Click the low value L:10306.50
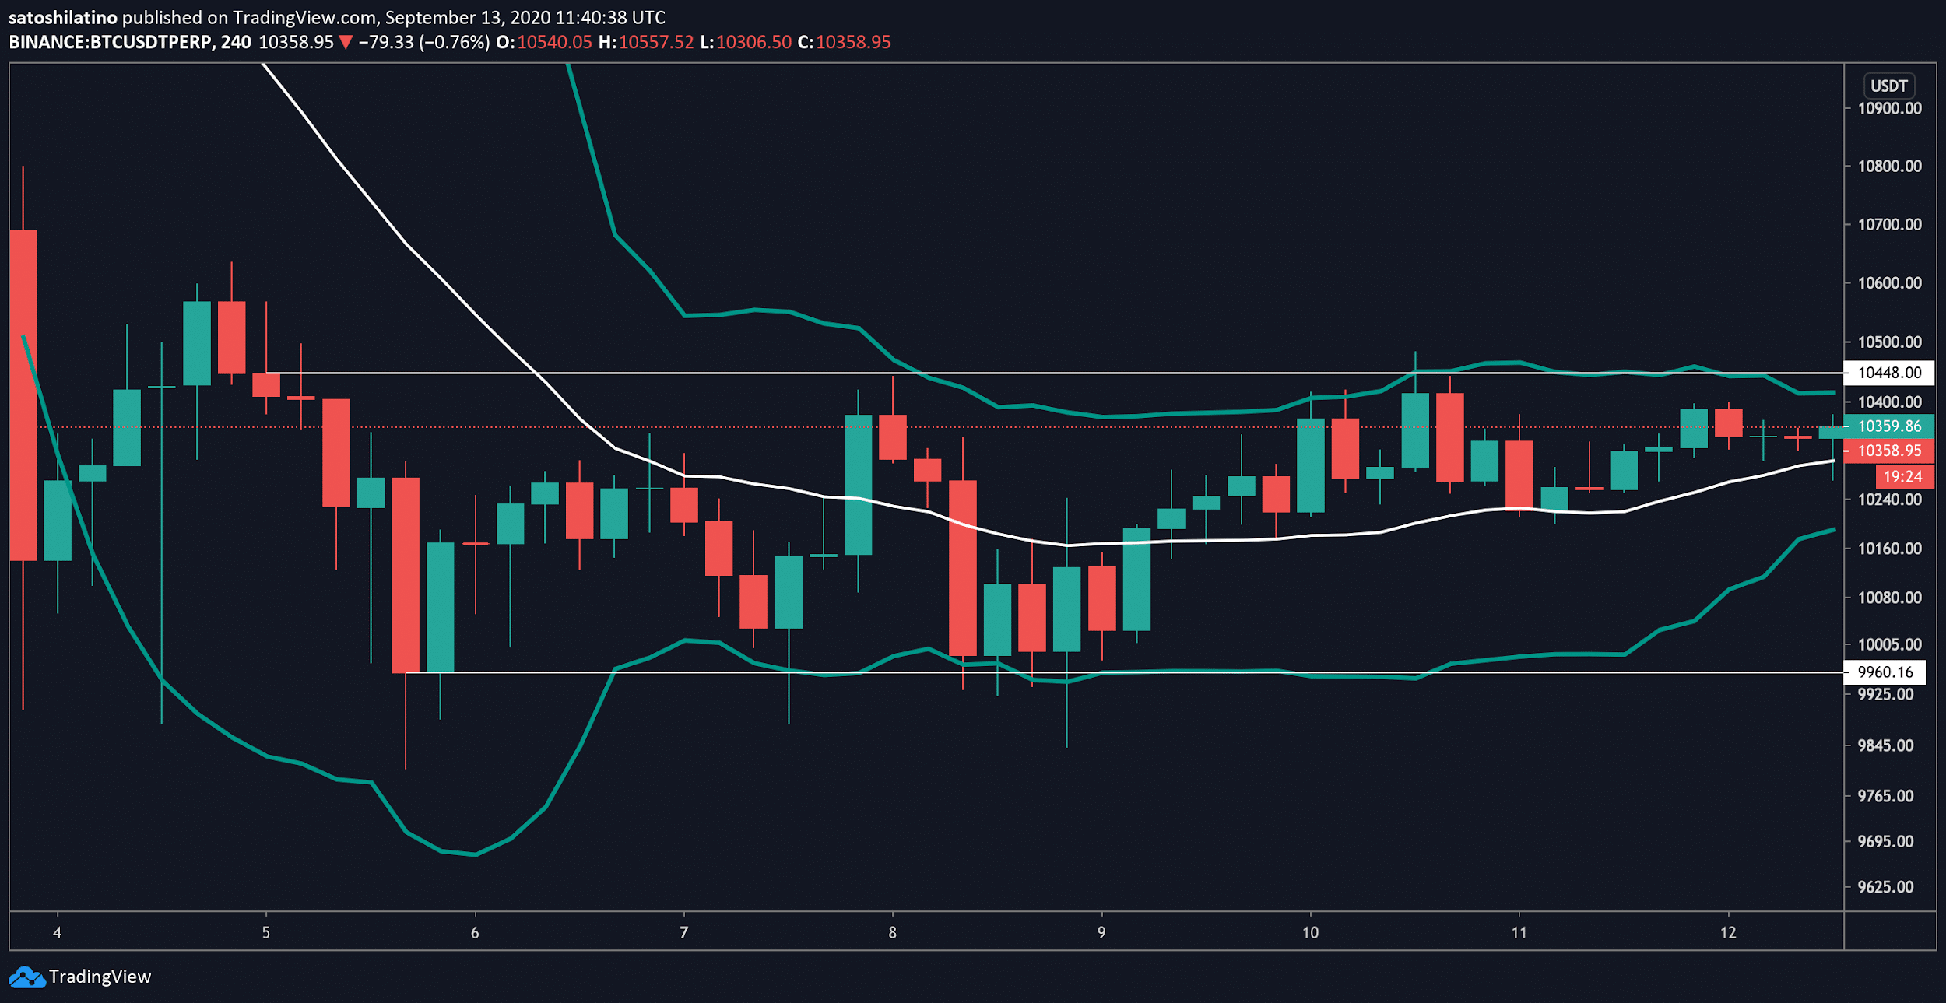The height and width of the screenshot is (1003, 1946). click(746, 42)
